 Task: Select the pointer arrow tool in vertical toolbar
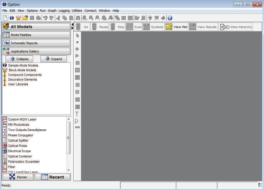tap(77, 35)
